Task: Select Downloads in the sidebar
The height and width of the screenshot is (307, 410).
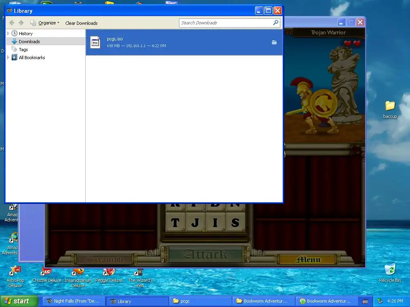Action: click(x=29, y=42)
